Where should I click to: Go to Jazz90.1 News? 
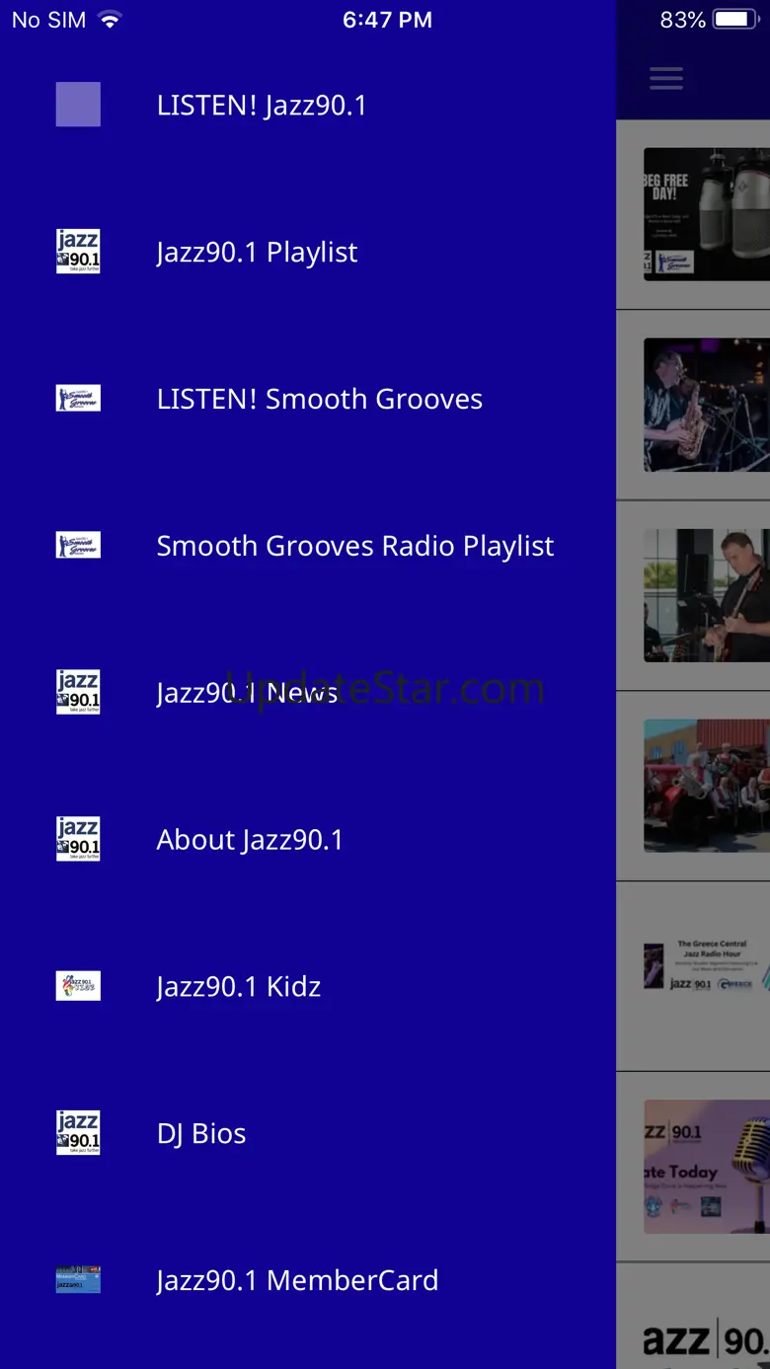[x=247, y=692]
